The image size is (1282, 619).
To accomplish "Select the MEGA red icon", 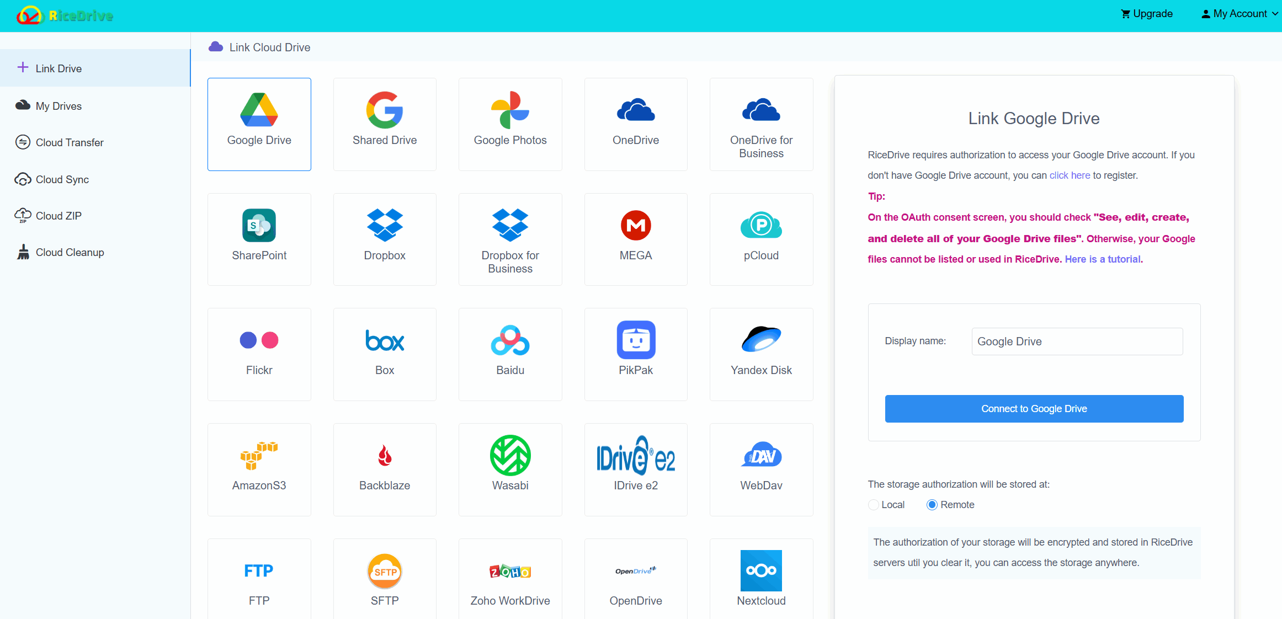I will click(636, 225).
